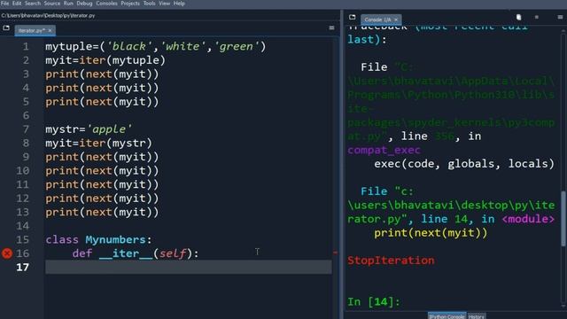567x319 pixels.
Task: Open the Run menu
Action: click(x=68, y=4)
